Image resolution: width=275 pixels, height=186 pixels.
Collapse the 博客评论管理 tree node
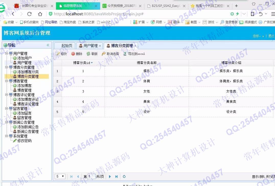pos(6,95)
